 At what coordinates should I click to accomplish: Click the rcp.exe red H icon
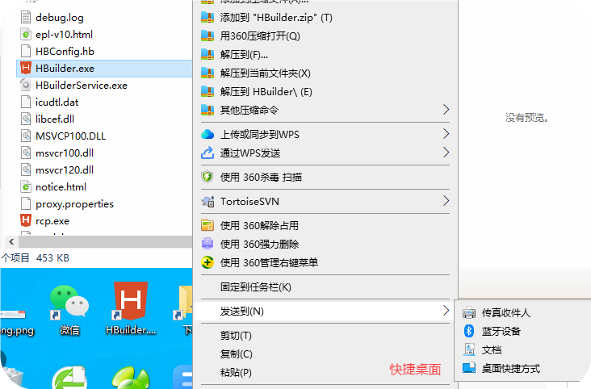[26, 221]
